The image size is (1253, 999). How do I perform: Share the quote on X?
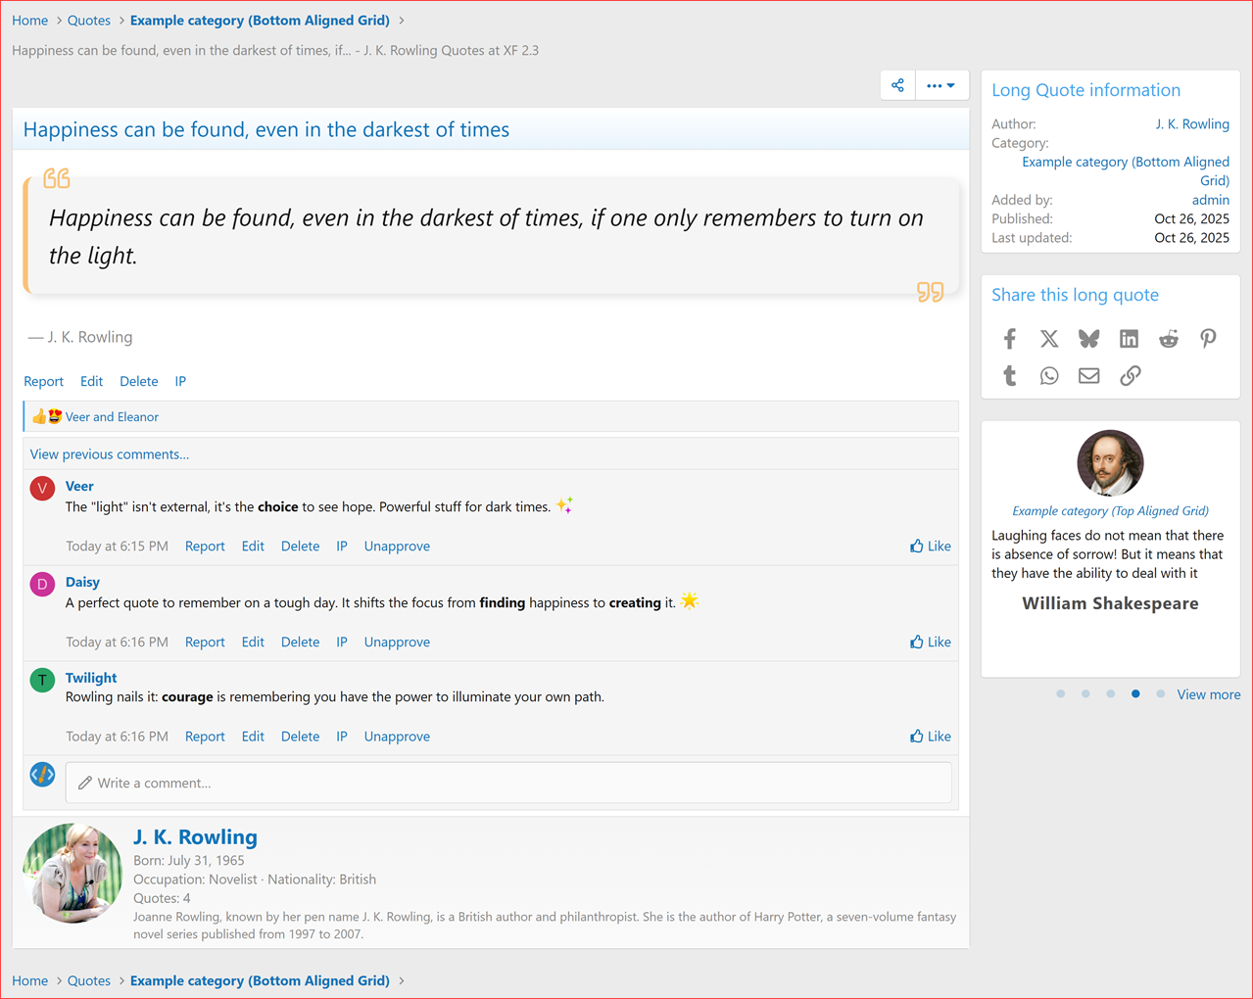pyautogui.click(x=1049, y=338)
